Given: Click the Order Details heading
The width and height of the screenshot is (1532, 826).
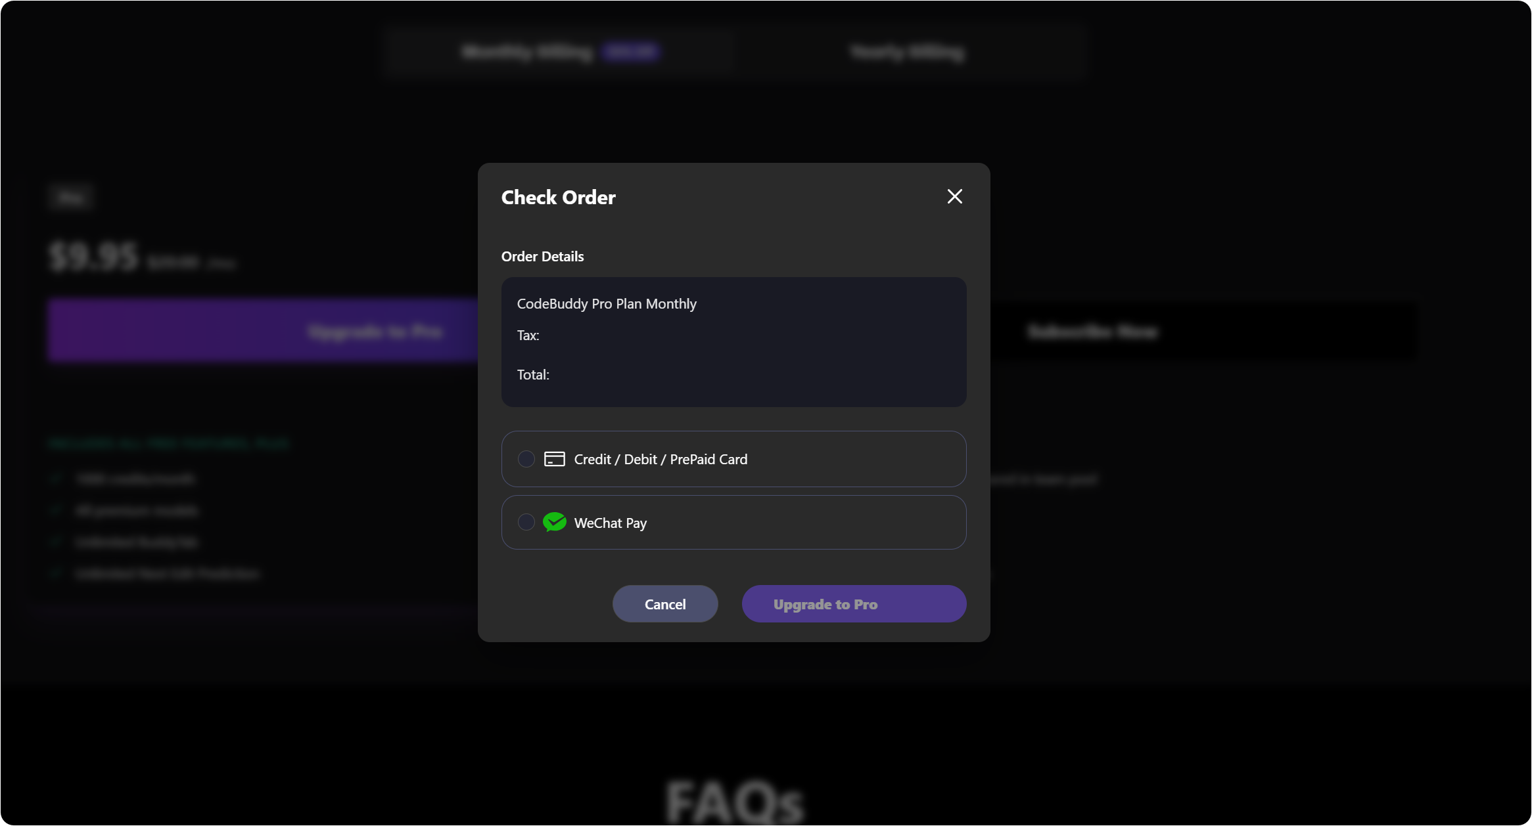Looking at the screenshot, I should point(542,257).
